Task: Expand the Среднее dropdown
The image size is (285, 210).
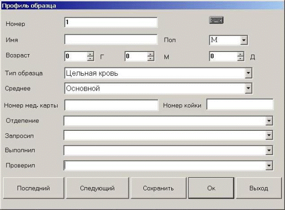Action: pyautogui.click(x=248, y=88)
